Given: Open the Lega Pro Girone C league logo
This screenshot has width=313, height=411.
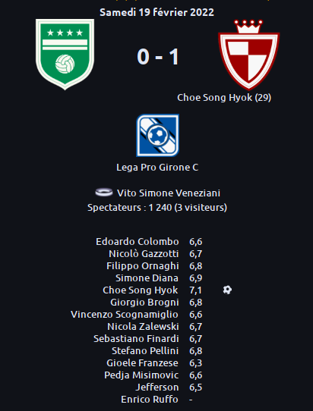Looking at the screenshot, I should click(157, 135).
